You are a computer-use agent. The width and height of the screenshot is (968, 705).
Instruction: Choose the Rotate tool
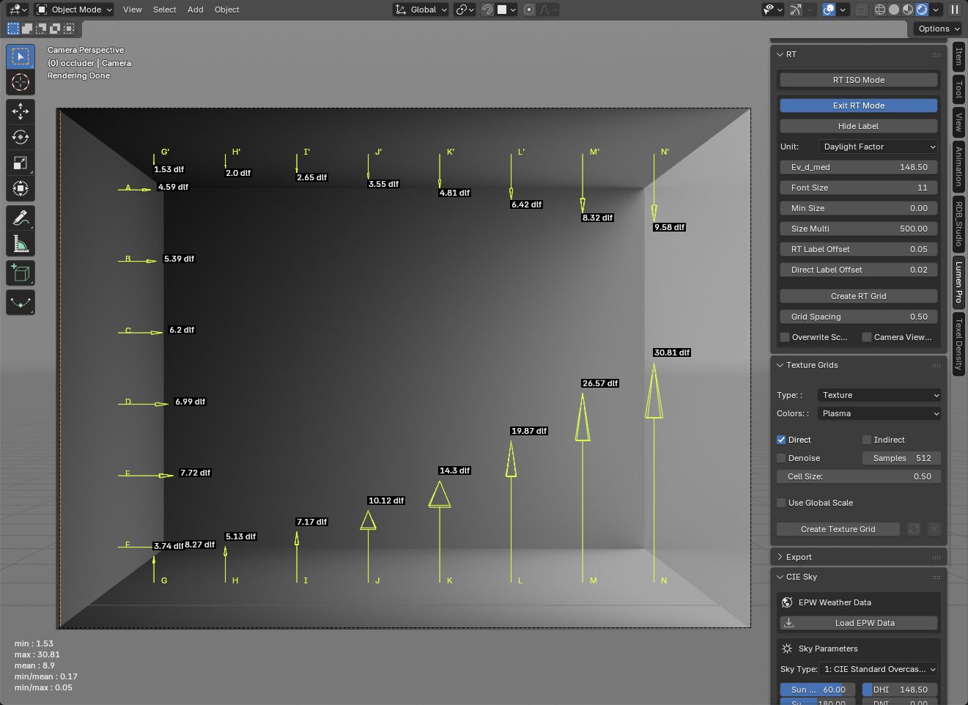point(21,137)
